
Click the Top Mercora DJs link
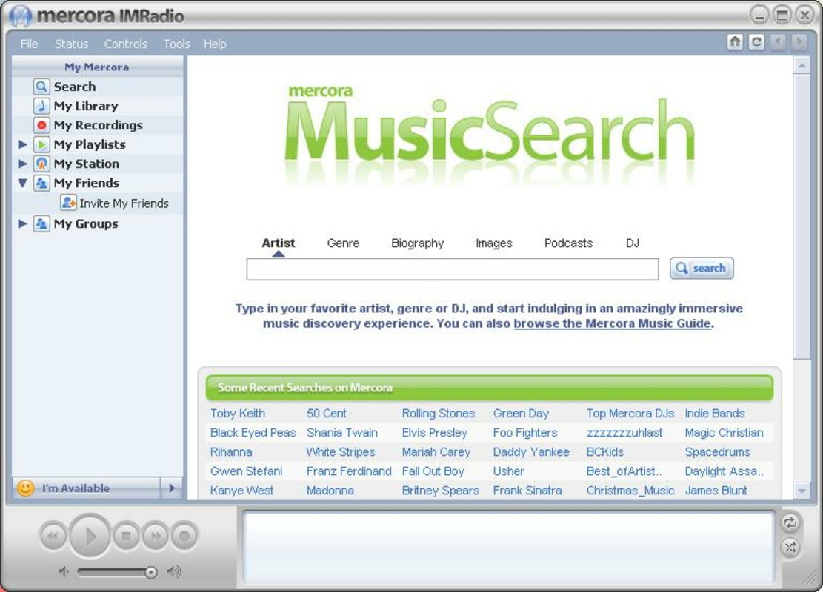(x=630, y=413)
